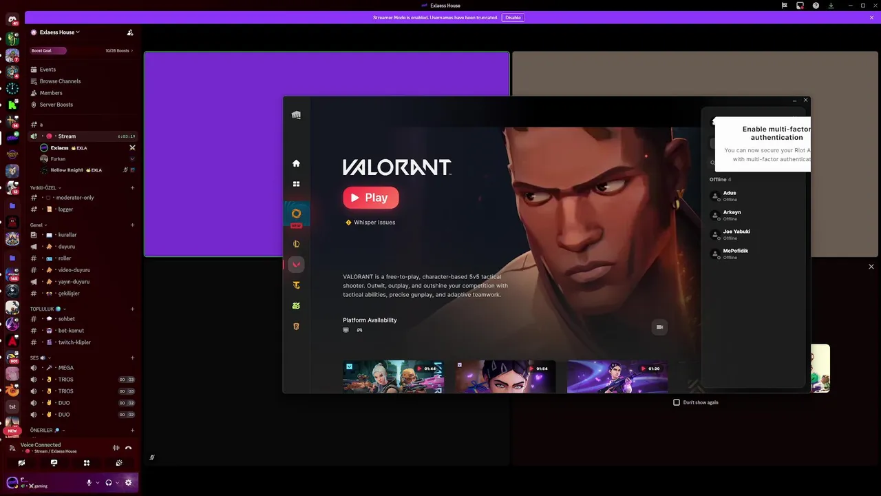Disable Streamer Mode via Disable button
Image resolution: width=881 pixels, height=496 pixels.
tap(513, 17)
